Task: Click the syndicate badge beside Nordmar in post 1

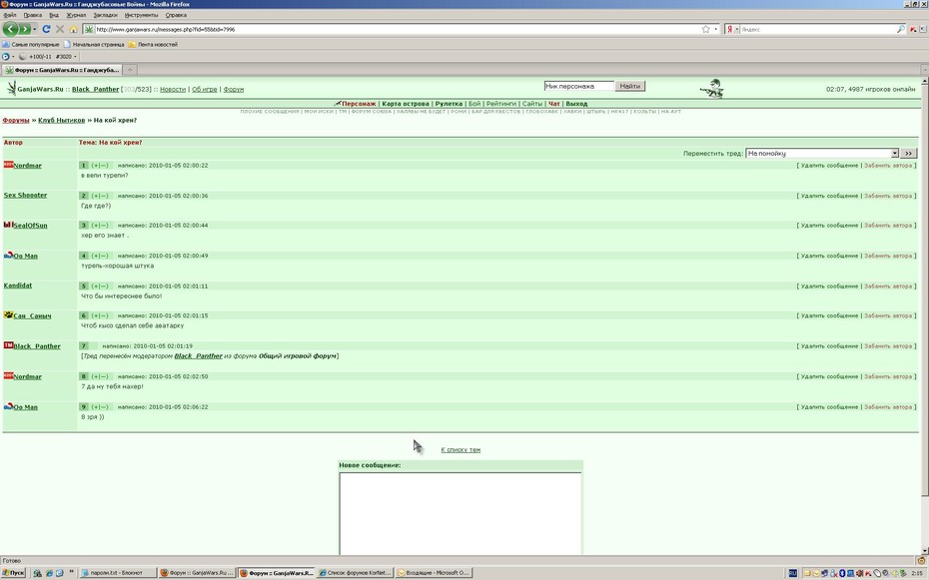Action: point(8,165)
